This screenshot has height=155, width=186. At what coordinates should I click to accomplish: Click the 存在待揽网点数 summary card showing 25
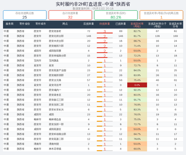coord(25,15)
